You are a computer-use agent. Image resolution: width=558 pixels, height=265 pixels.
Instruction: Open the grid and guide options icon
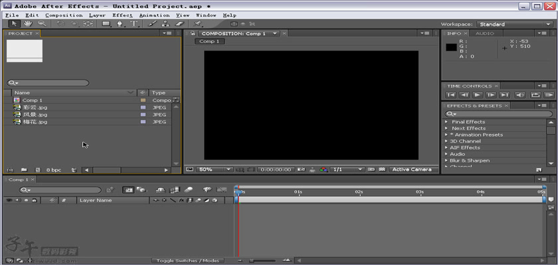click(240, 170)
